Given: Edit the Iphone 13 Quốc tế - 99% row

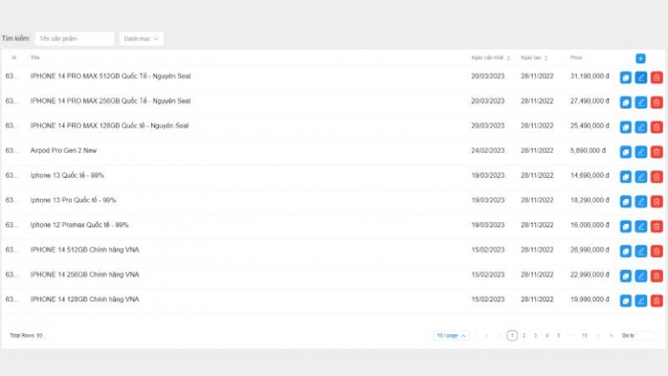Looking at the screenshot, I should coord(641,176).
